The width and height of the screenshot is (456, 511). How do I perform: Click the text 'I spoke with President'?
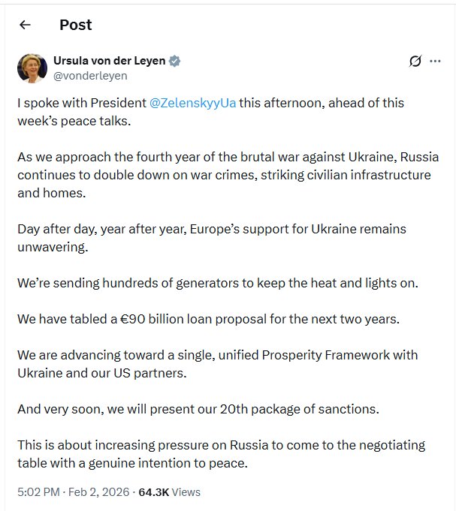tap(81, 104)
